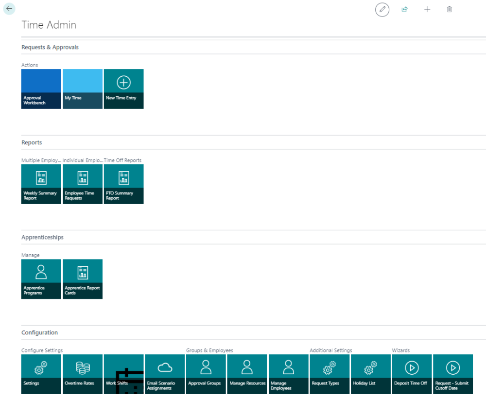Image resolution: width=486 pixels, height=400 pixels.
Task: Click the delete trash can icon
Action: (450, 9)
